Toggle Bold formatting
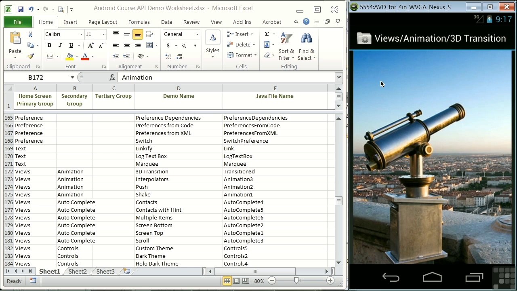Viewport: 517px width, 291px height. click(49, 45)
